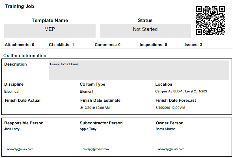Click the MEP template name field
Viewport: 233px width, 158px height.
(50, 29)
